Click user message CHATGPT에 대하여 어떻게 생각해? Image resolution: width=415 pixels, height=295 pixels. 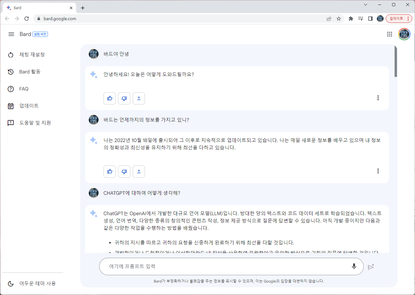142,193
